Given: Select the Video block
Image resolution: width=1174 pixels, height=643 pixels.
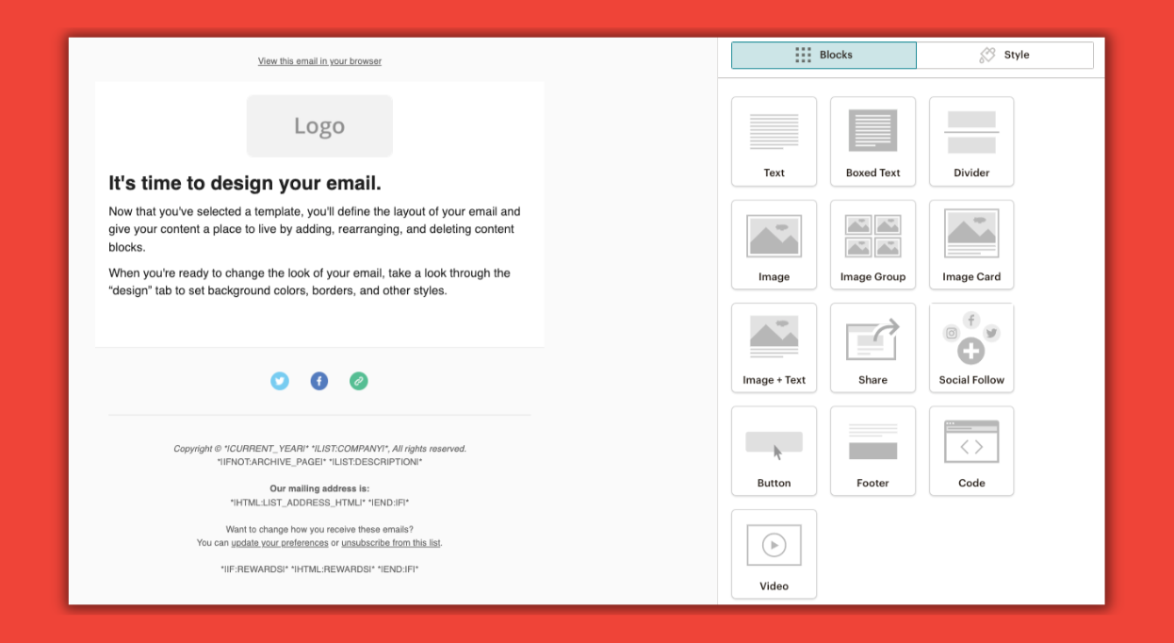Looking at the screenshot, I should (774, 553).
